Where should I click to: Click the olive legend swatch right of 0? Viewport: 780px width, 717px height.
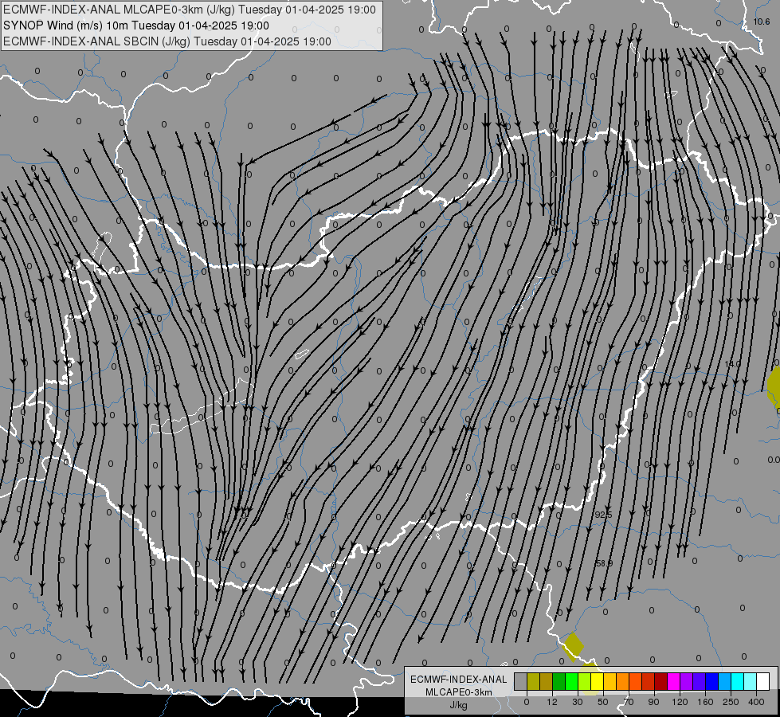click(534, 682)
